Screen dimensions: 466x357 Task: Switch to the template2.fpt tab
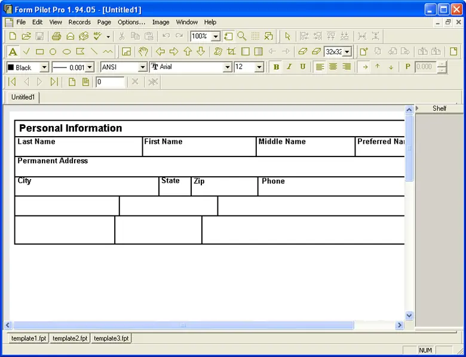[70, 338]
